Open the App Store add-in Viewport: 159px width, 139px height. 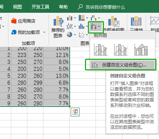(23, 21)
